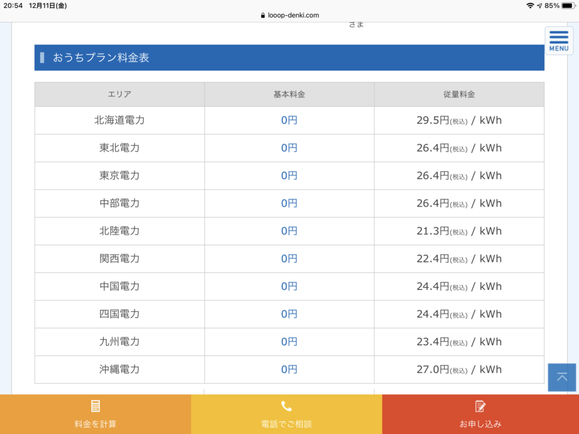Tap the calculator icon in orange bar
579x434 pixels.
(95, 406)
